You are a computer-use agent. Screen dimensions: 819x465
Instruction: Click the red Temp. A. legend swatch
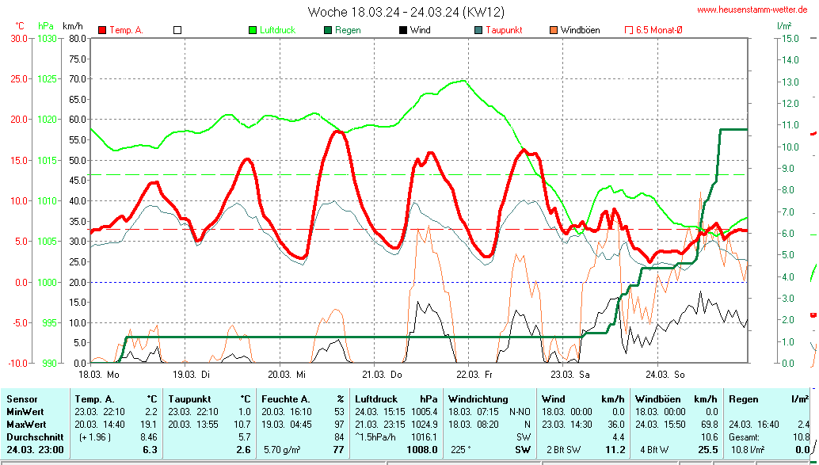click(102, 30)
